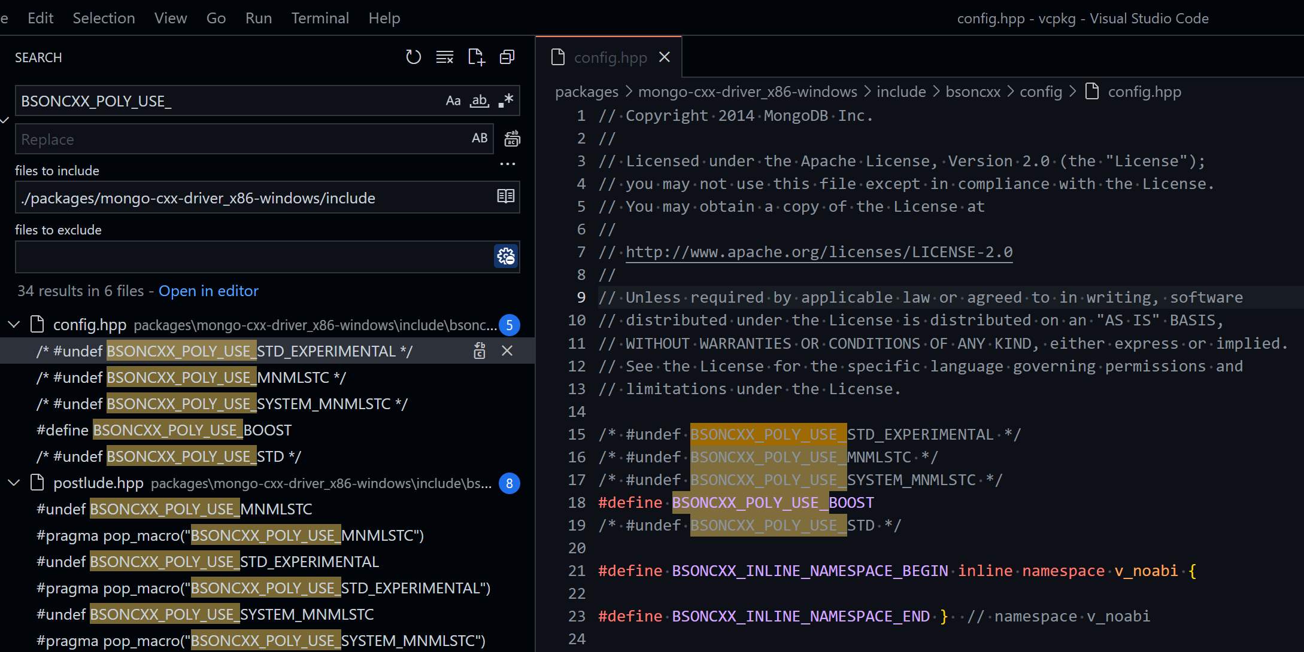Click the Replace All icon
This screenshot has height=652, width=1304.
point(512,139)
